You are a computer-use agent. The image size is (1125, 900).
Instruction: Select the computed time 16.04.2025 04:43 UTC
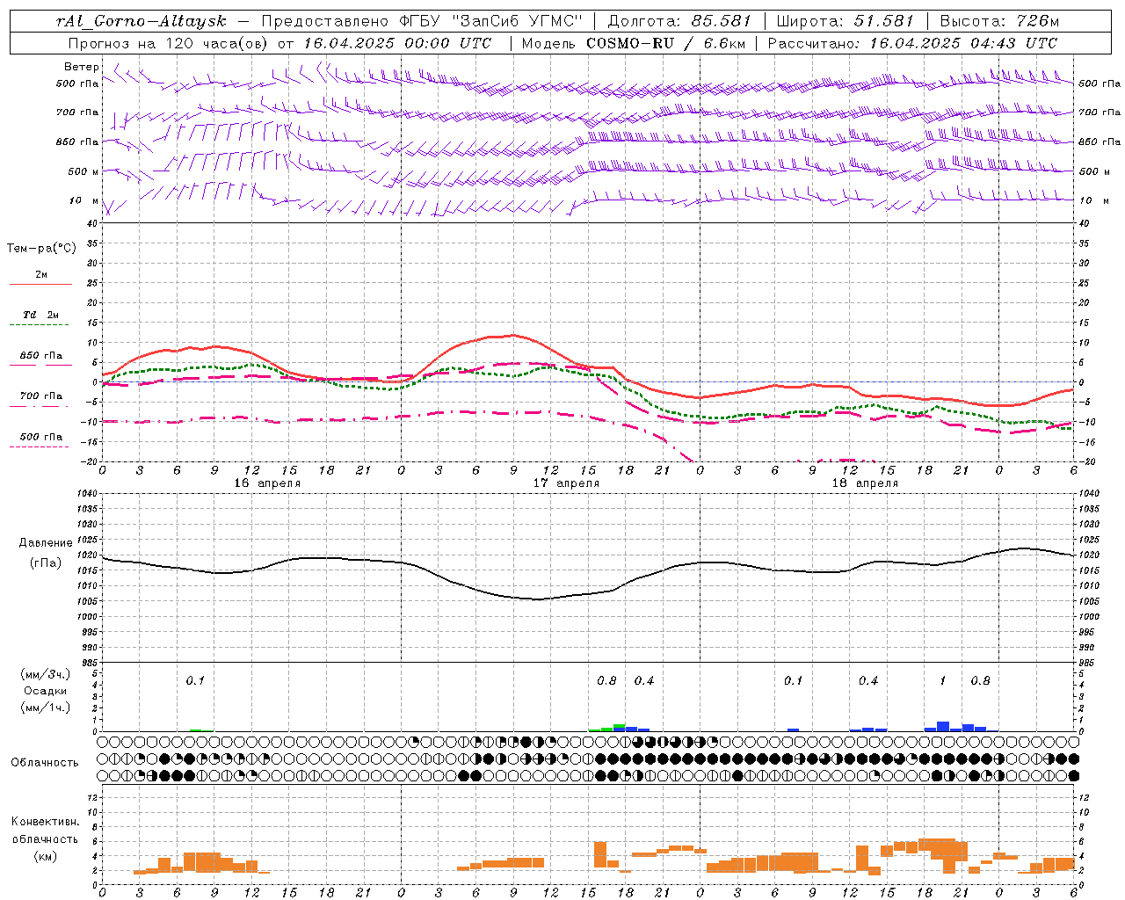pyautogui.click(x=963, y=43)
